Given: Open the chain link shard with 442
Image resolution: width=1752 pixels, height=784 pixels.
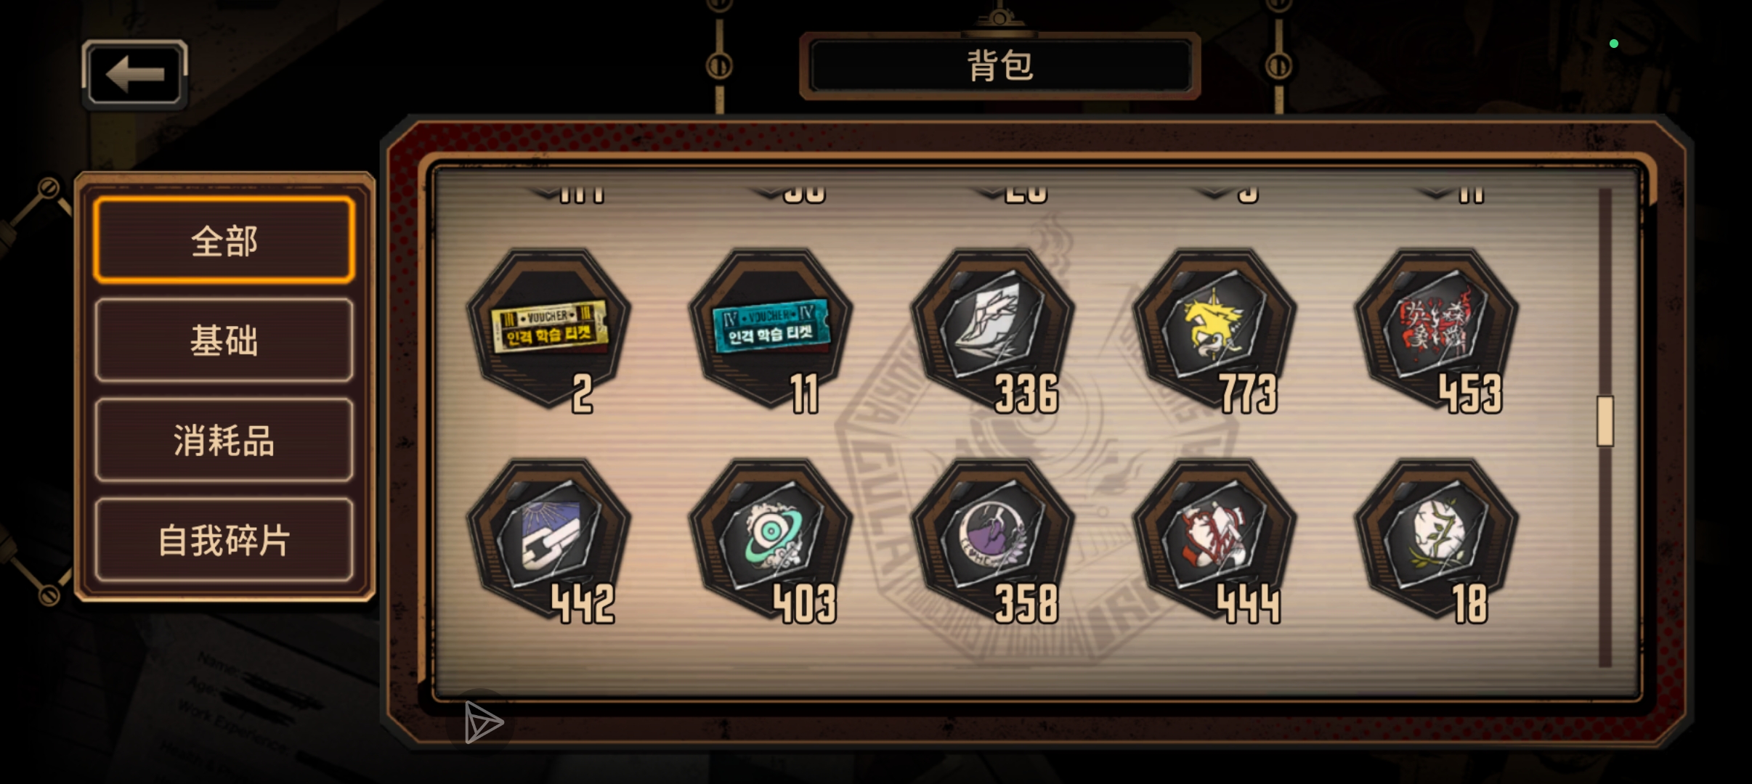Looking at the screenshot, I should pos(549,538).
